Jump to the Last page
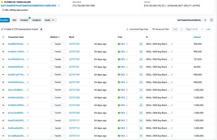The width and height of the screenshot is (217, 140). [208, 29]
